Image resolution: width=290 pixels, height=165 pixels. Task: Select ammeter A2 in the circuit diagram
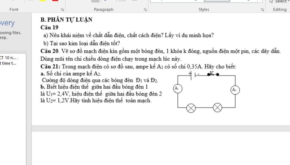pos(235,90)
